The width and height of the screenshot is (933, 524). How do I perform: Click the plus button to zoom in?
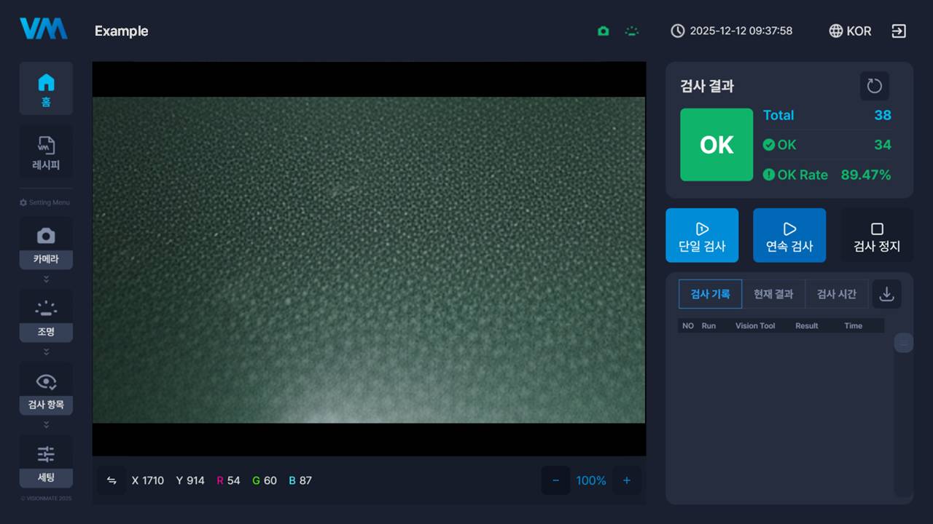(626, 480)
